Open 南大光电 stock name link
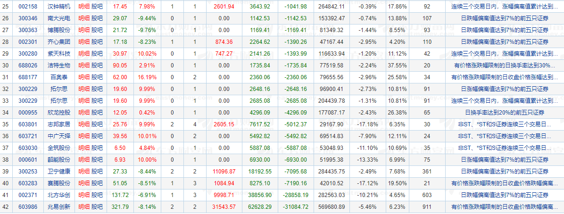564x214 pixels. tap(59, 18)
